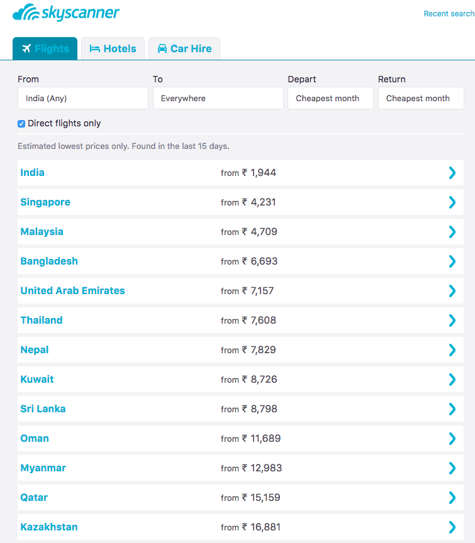Screen dimensions: 475x543
Task: Open the Singapore destination link
Action: click(45, 202)
